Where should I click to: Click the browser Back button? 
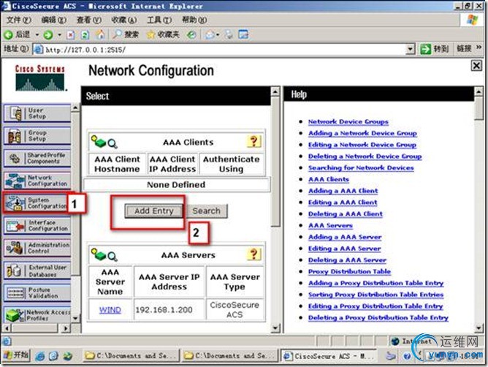pyautogui.click(x=17, y=34)
